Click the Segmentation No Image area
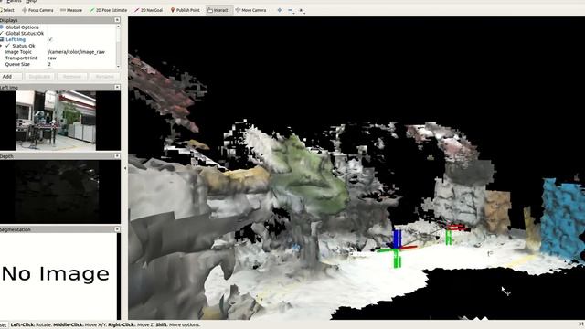This screenshot has height=329, width=585. [58, 276]
